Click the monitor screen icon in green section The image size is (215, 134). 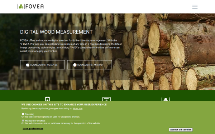pyautogui.click(x=106, y=99)
